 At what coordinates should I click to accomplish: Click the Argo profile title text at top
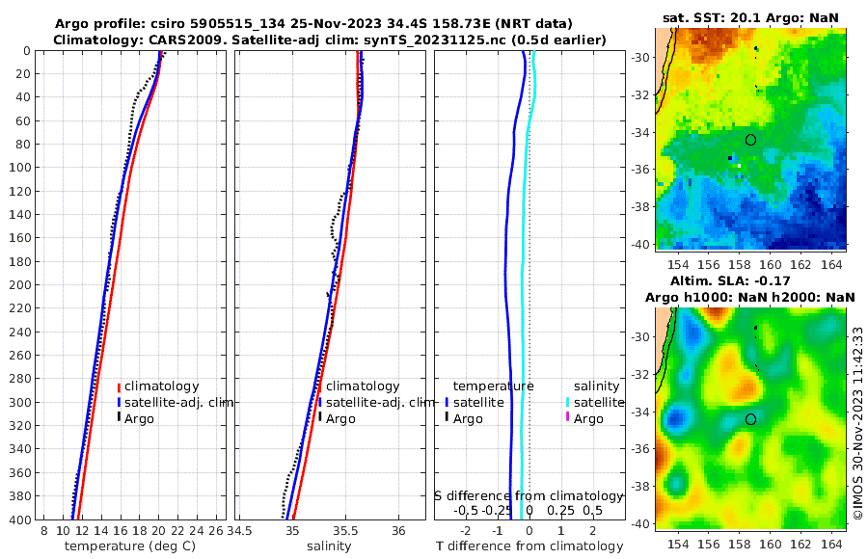(313, 24)
